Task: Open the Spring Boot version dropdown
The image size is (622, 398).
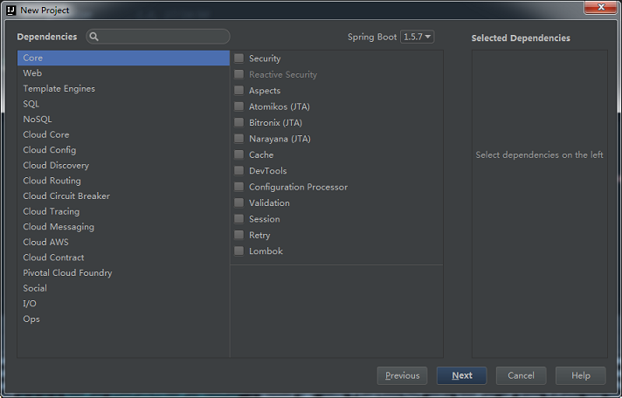Action: coord(417,37)
